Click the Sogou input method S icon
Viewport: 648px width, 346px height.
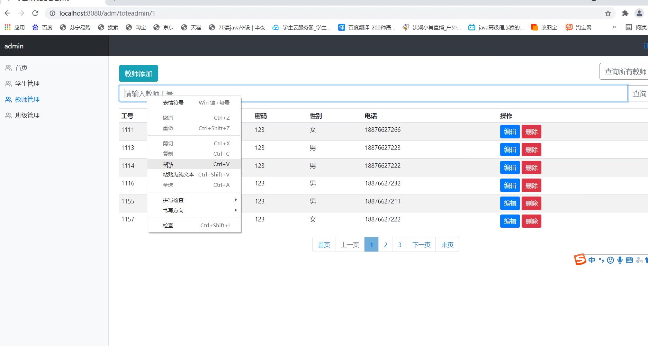pyautogui.click(x=580, y=259)
